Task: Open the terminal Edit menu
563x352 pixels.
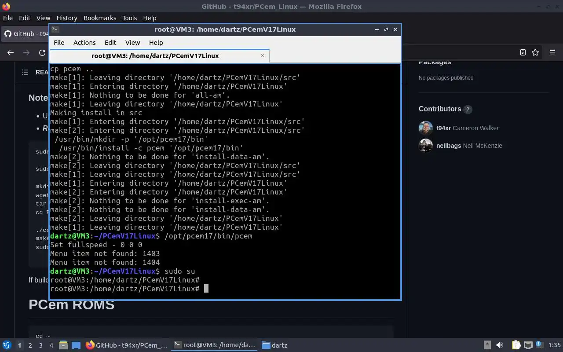Action: click(x=110, y=43)
